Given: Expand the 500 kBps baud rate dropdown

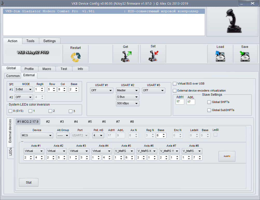Looking at the screenshot, I should pos(127,104).
